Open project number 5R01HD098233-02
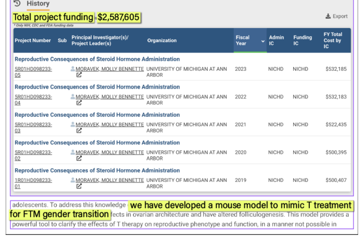Viewport: 363px width, 236px height. click(33, 155)
